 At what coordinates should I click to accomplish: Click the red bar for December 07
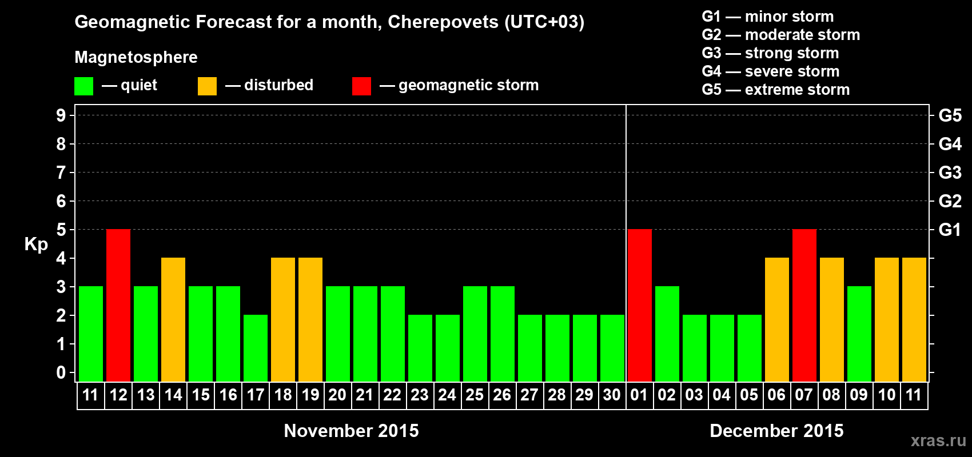[x=804, y=306]
